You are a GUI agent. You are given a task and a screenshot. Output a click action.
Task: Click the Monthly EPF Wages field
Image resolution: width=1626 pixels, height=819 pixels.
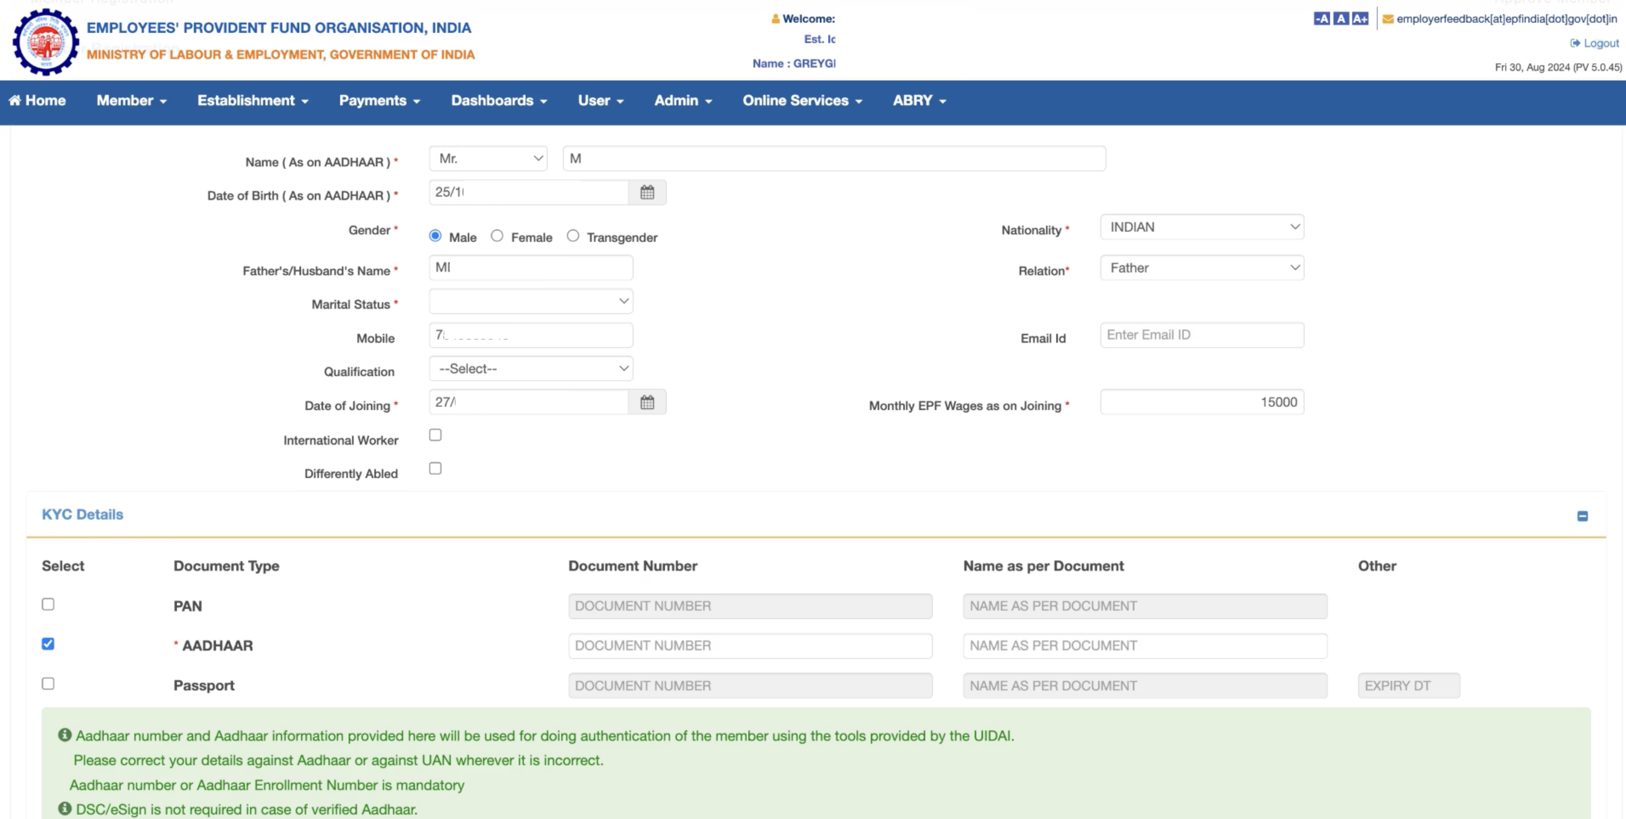(x=1202, y=402)
